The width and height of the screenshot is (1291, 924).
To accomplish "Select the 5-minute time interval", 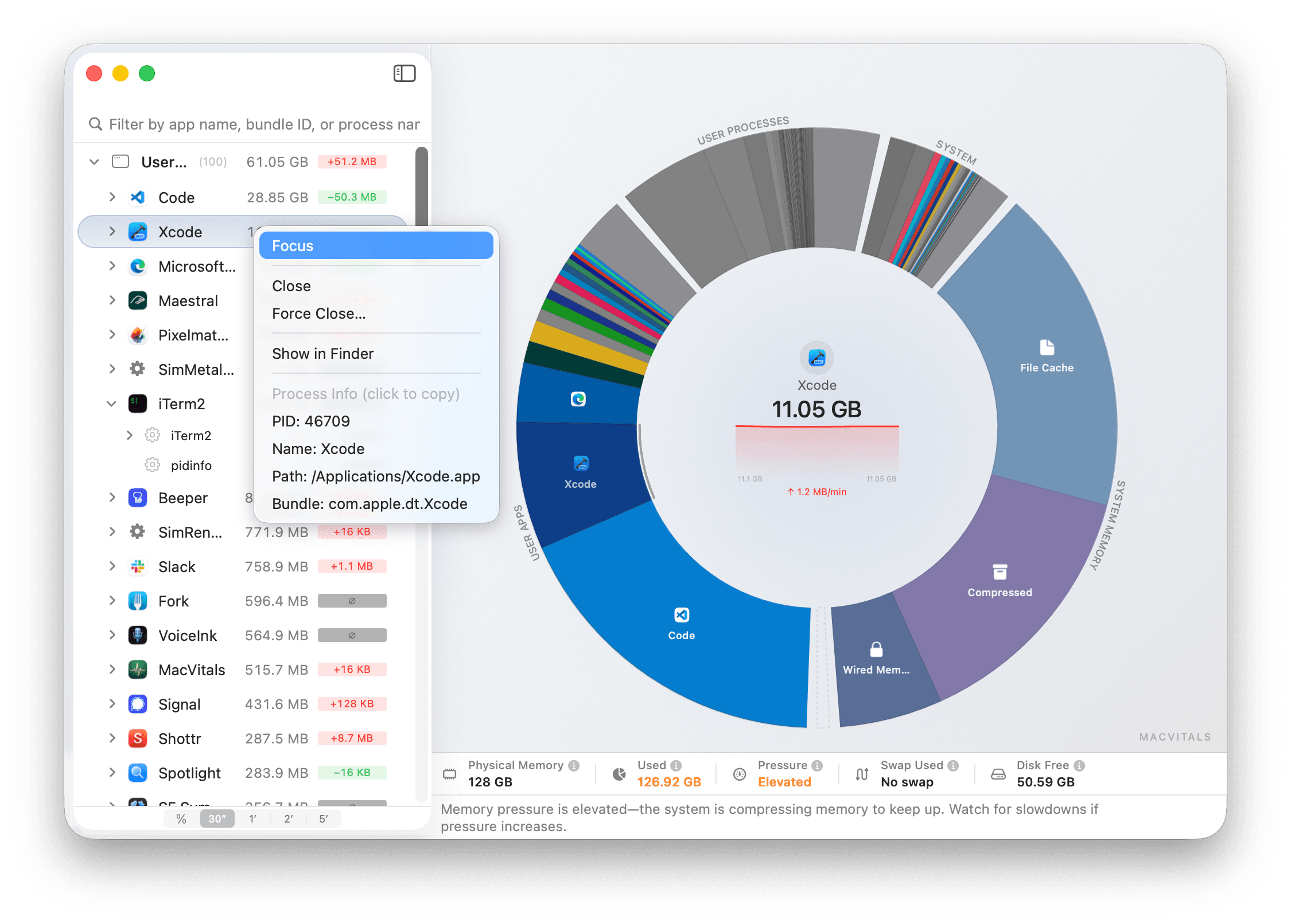I will tap(324, 819).
